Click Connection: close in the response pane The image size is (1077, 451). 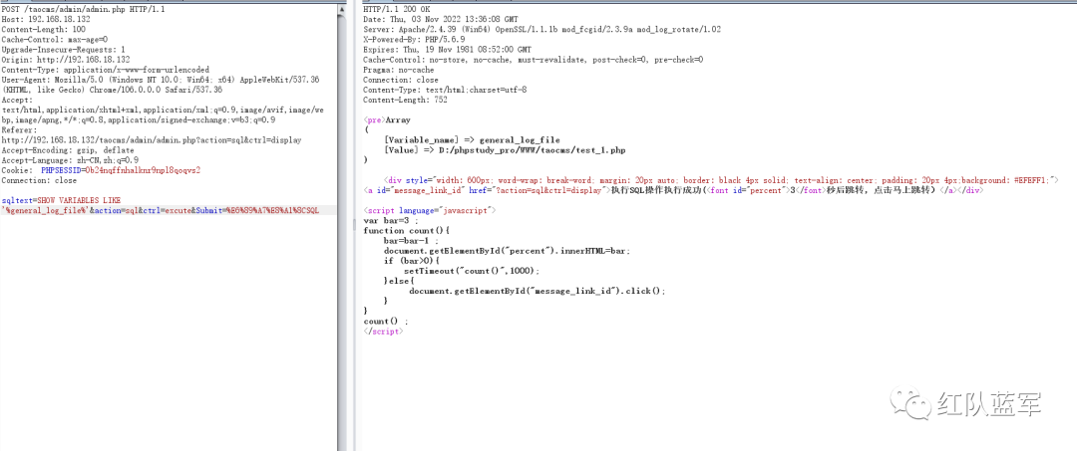click(x=401, y=80)
